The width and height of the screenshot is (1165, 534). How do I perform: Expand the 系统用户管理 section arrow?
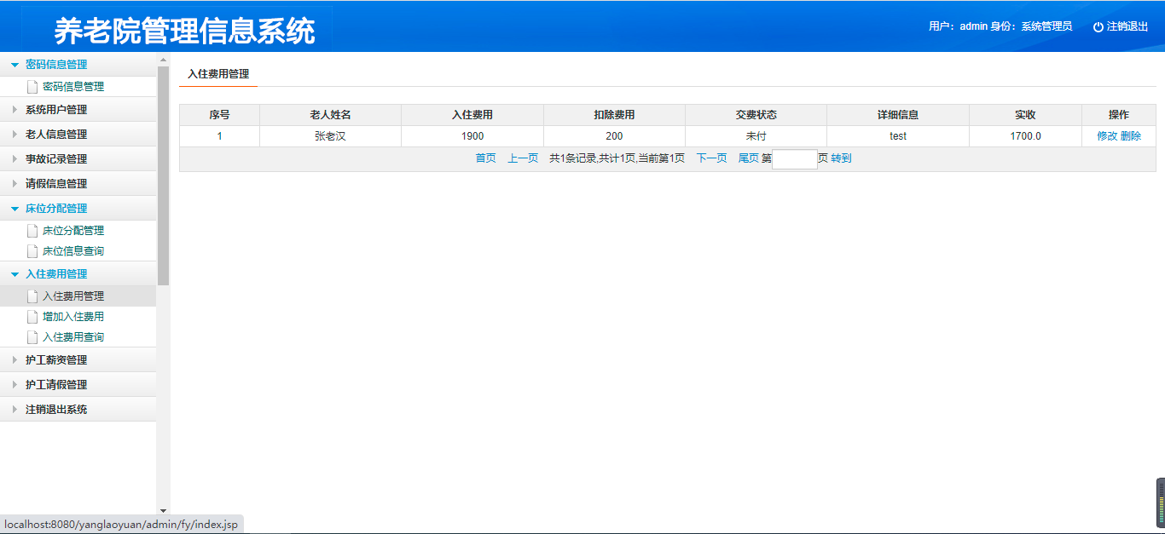(x=14, y=110)
